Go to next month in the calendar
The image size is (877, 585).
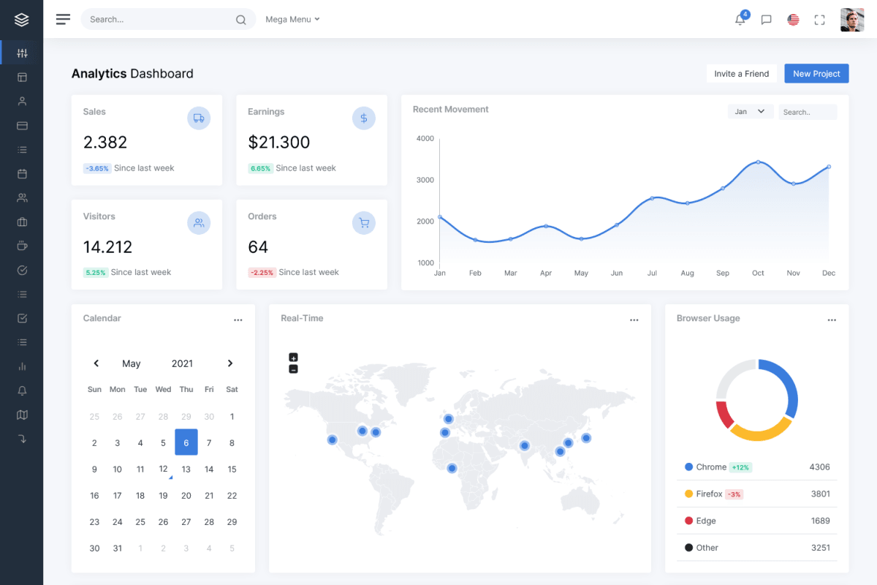230,363
